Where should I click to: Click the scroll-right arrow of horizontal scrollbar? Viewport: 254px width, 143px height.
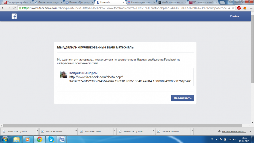coord(249,126)
